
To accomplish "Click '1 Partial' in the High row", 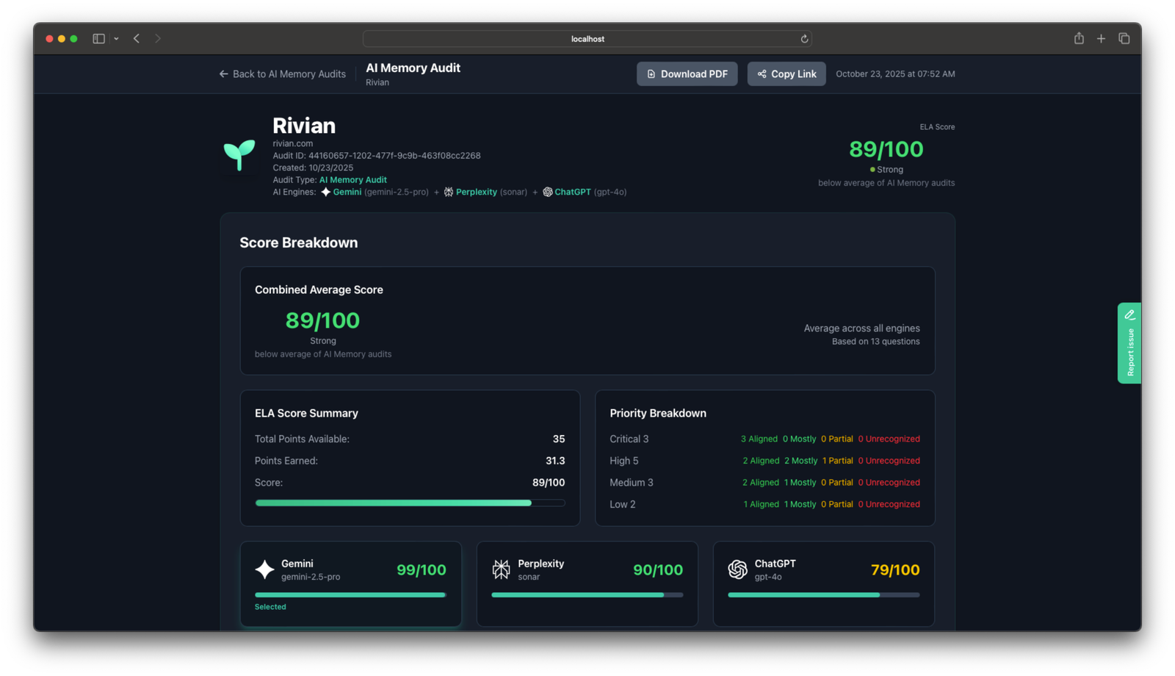I will pos(837,461).
